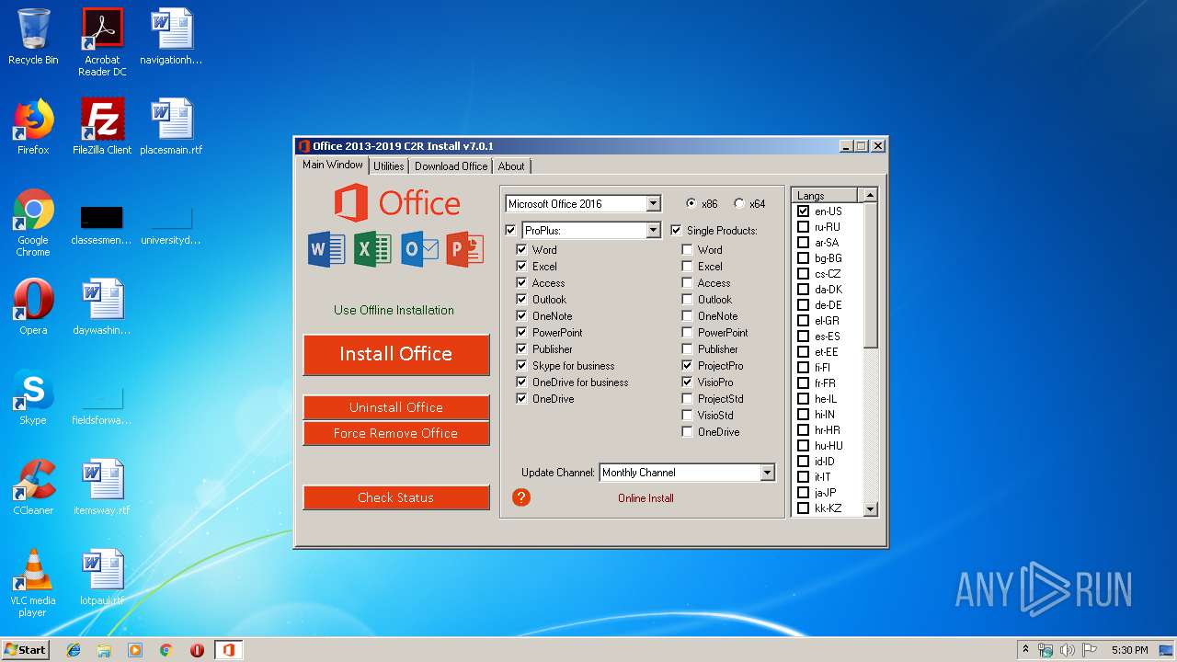Uncheck ProPlus OneDrive checkbox
The width and height of the screenshot is (1177, 662).
(521, 398)
